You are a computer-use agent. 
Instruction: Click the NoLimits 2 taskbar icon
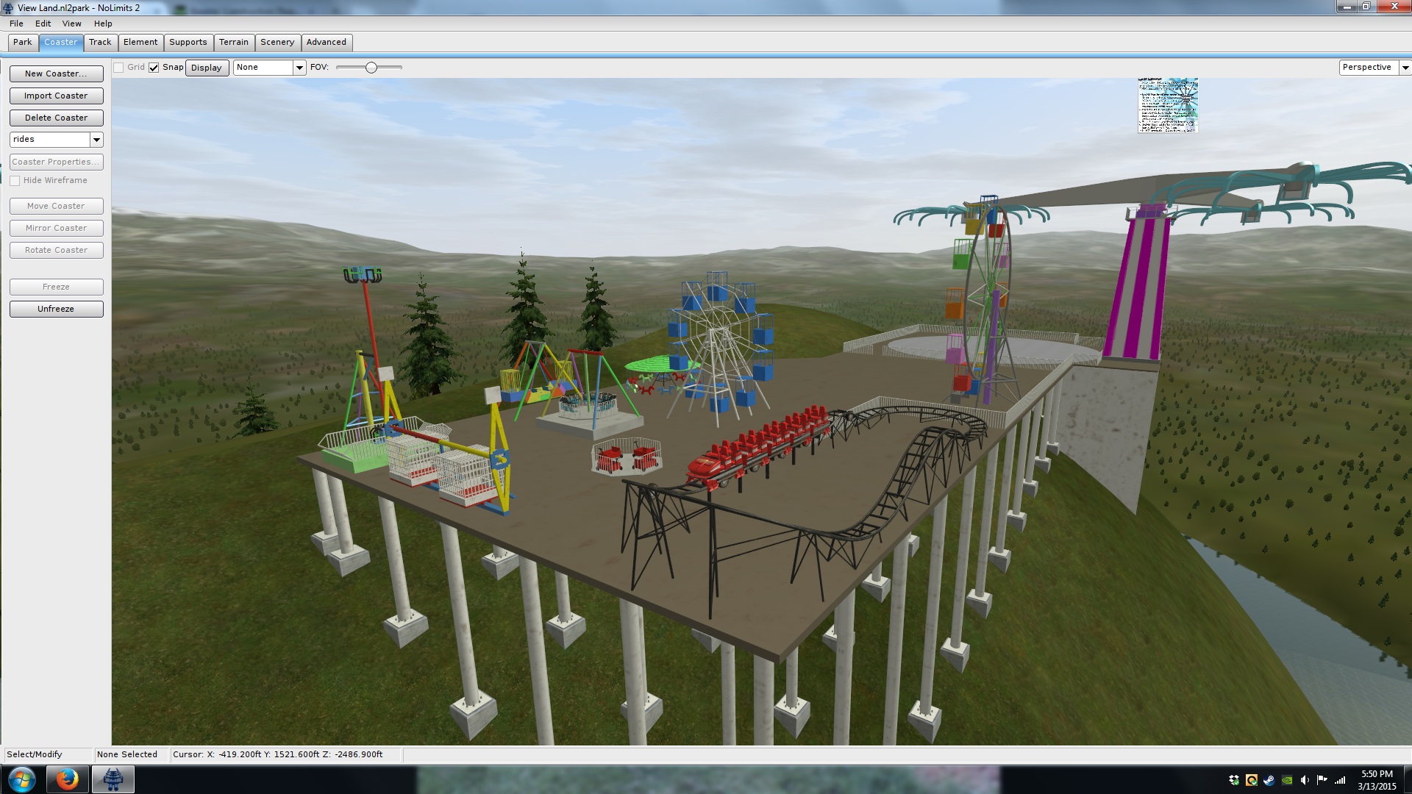113,779
